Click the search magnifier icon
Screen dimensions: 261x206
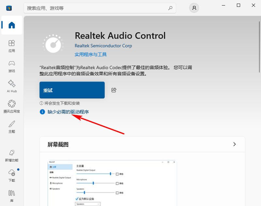170,8
